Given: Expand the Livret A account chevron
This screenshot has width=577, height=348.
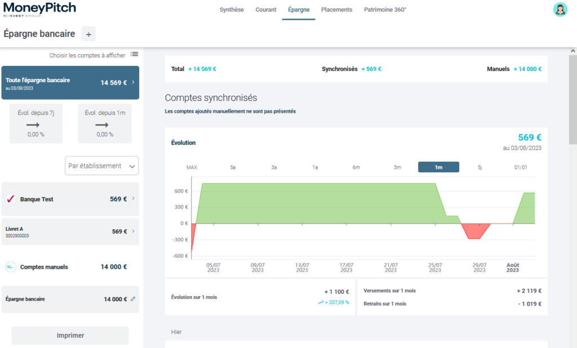Looking at the screenshot, I should click(x=133, y=231).
